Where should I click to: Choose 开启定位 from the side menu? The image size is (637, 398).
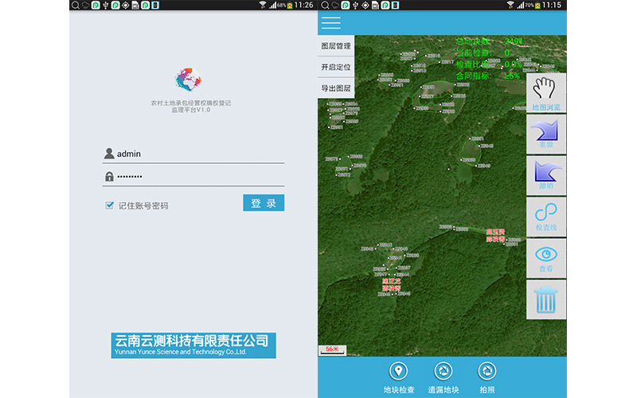click(335, 67)
